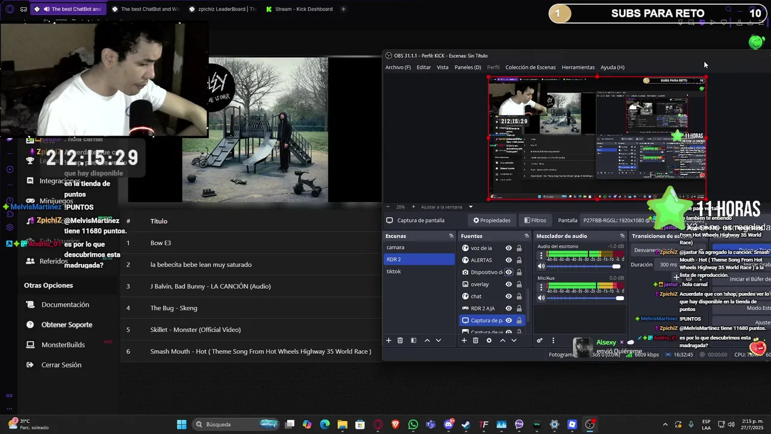Open WhatsApp from the taskbar

tap(413, 424)
